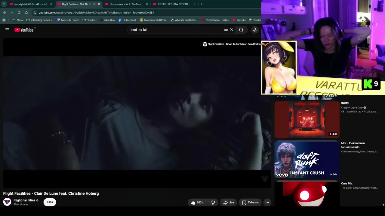
Task: Open Flight Facilities channel name link
Action: (24, 200)
